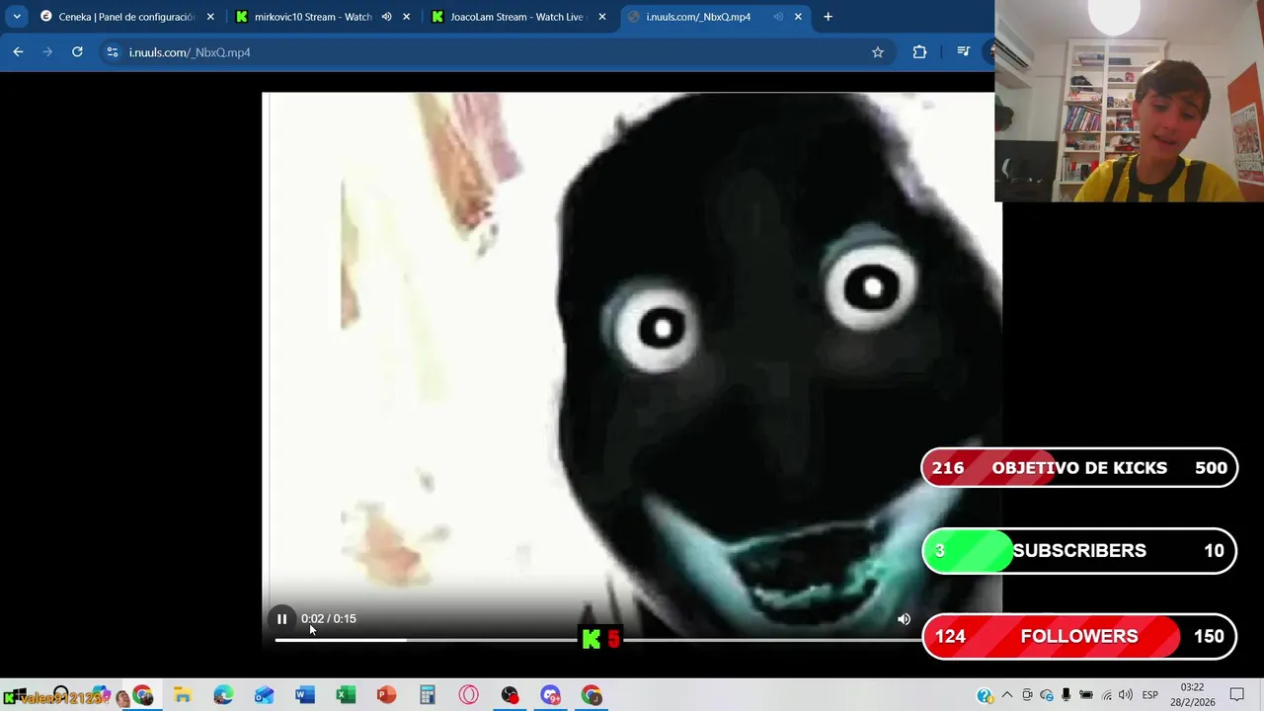Mute the video using the speaker icon
This screenshot has width=1264, height=711.
904,619
